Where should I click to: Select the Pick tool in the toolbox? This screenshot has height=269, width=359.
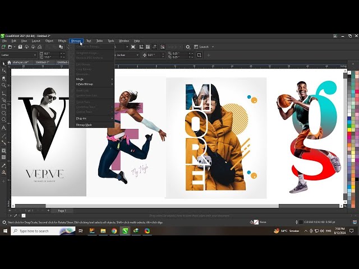pos(4,64)
